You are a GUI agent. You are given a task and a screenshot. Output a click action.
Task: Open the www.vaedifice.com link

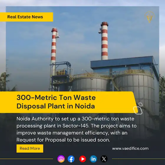tap(130, 148)
